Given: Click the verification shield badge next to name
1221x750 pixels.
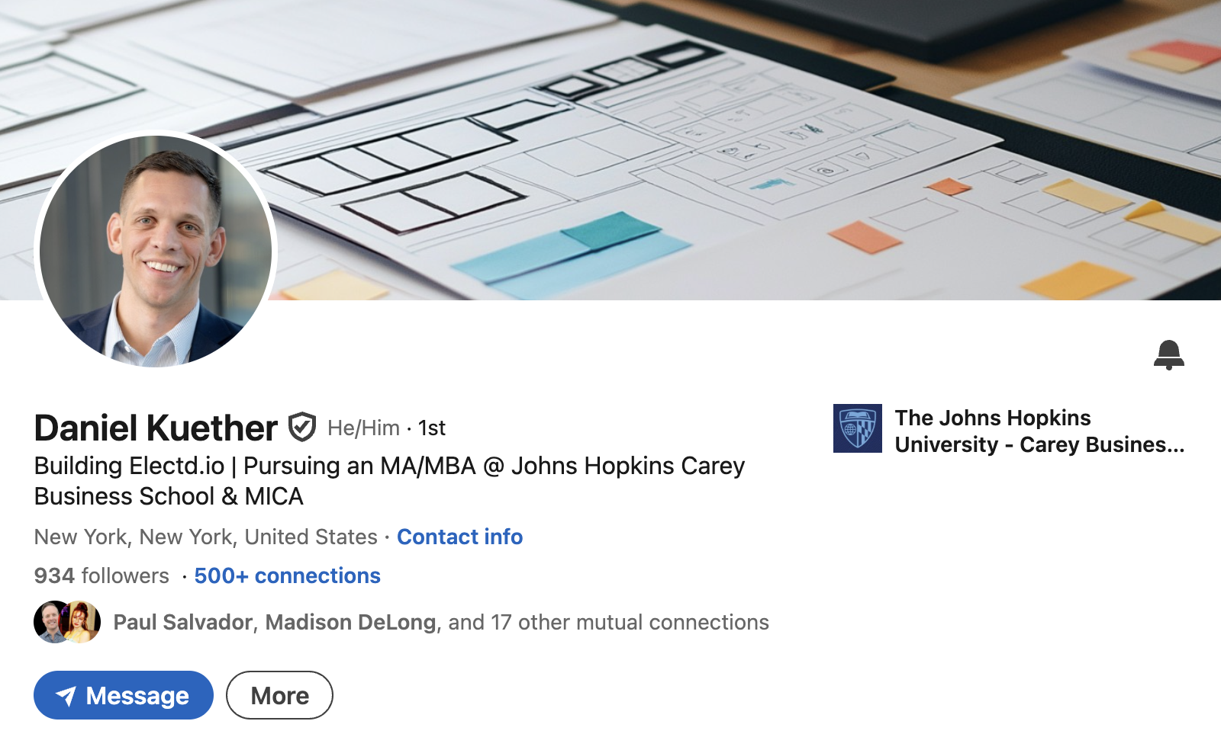Looking at the screenshot, I should [x=302, y=427].
